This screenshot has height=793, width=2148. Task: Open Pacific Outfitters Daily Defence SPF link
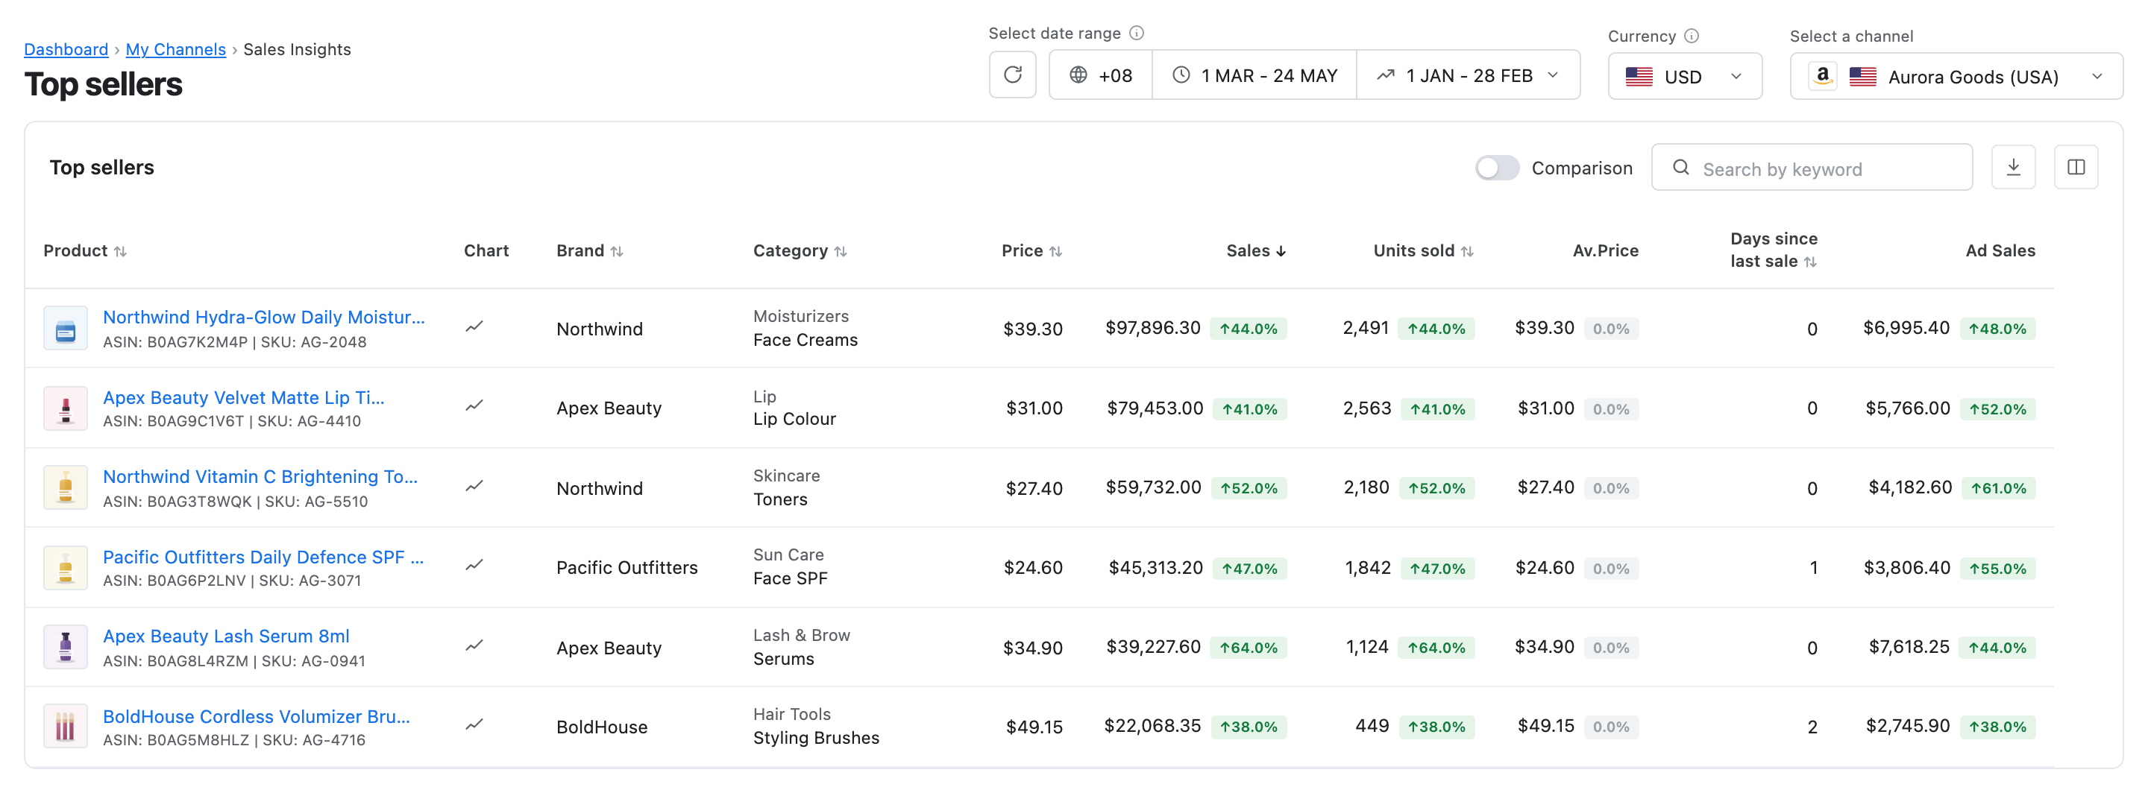263,557
